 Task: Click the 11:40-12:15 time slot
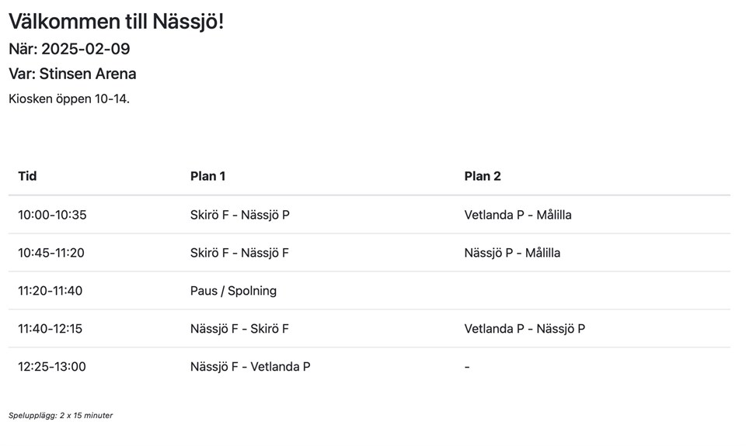click(x=50, y=329)
